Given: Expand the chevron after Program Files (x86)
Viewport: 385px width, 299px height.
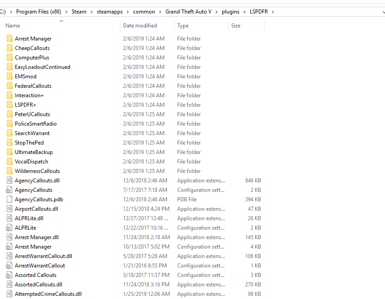Looking at the screenshot, I should click(x=67, y=12).
